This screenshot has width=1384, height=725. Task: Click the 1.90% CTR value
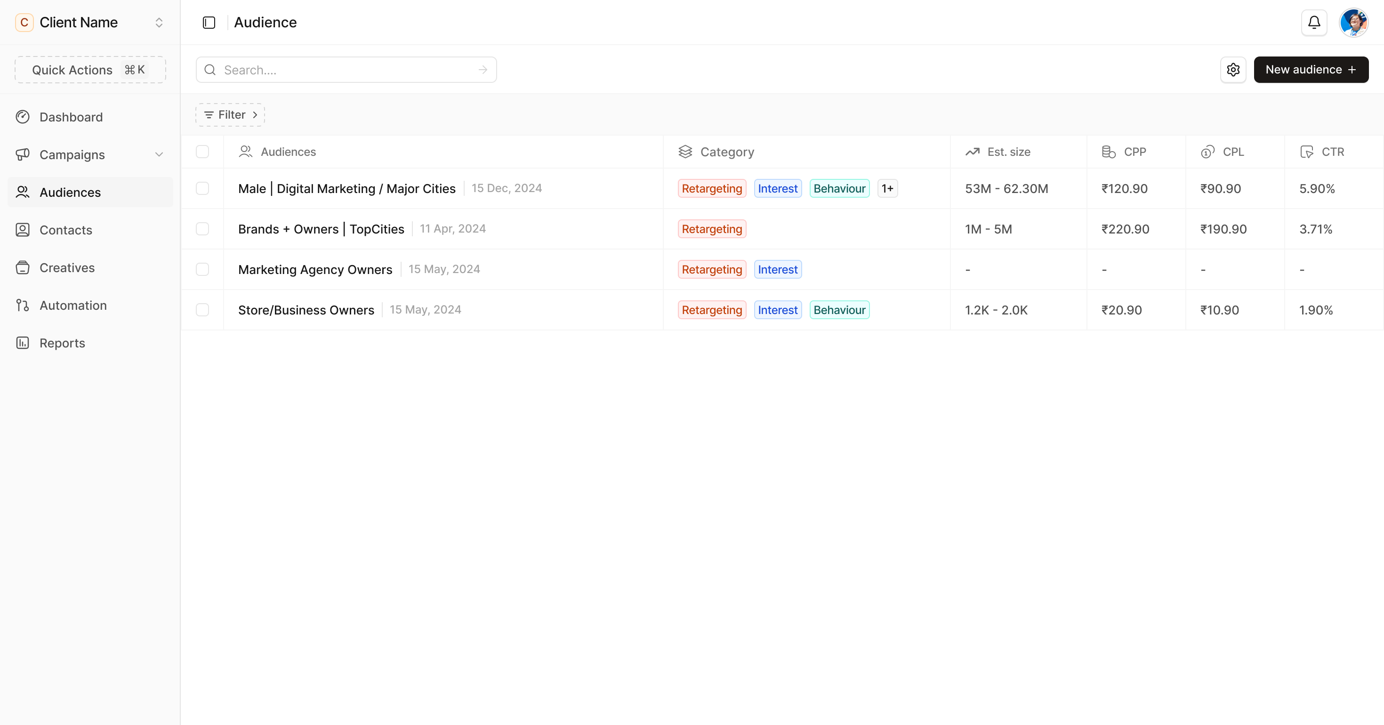tap(1316, 310)
